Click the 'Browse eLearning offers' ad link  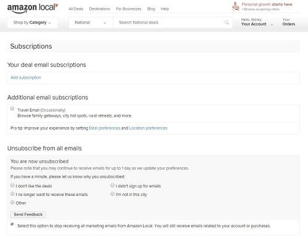[261, 9]
